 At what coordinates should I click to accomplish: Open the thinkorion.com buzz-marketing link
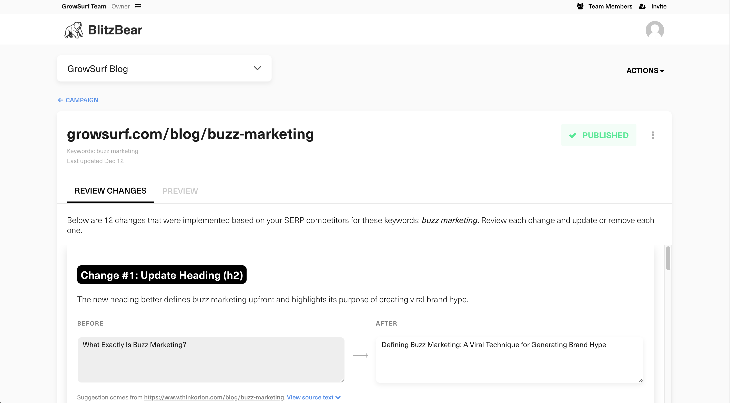point(214,397)
